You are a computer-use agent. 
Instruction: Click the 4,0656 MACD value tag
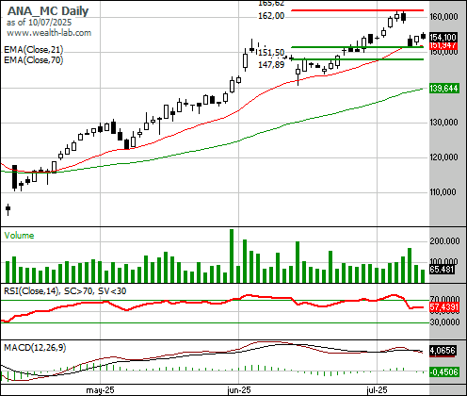(443, 351)
